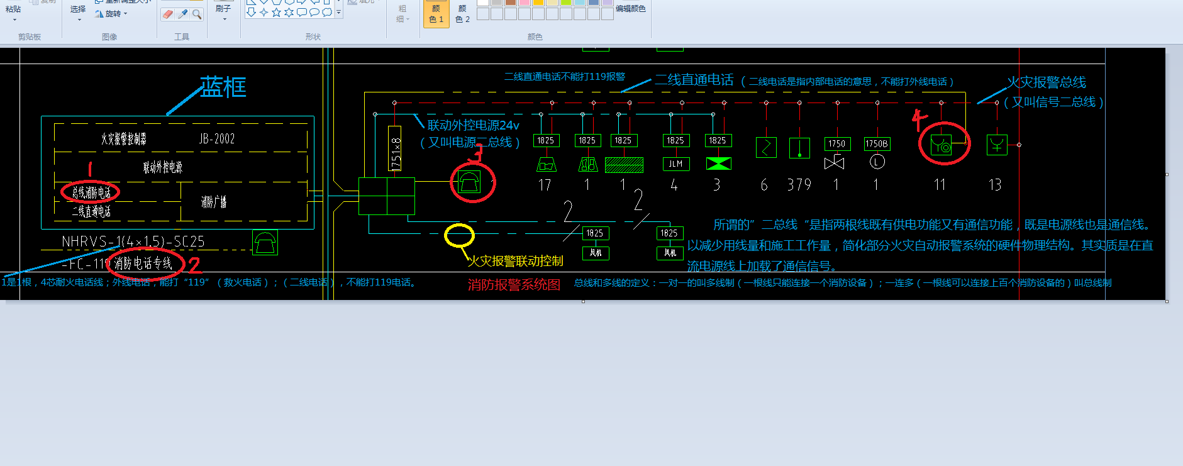Pick the light blue color swatch
The width and height of the screenshot is (1183, 466).
click(580, 2)
